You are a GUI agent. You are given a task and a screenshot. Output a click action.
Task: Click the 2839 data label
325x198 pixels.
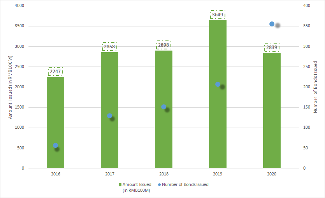(272, 47)
